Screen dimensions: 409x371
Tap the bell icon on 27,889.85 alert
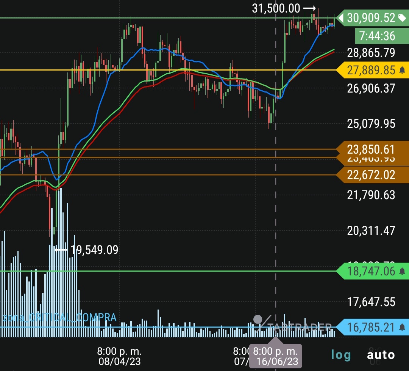tap(402, 70)
